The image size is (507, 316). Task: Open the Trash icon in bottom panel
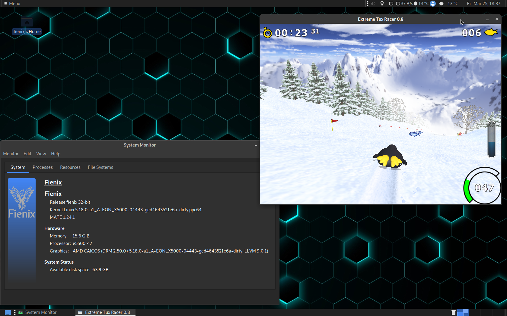453,312
